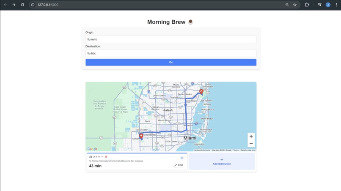Click the directions diamond icon on route card

(182, 158)
